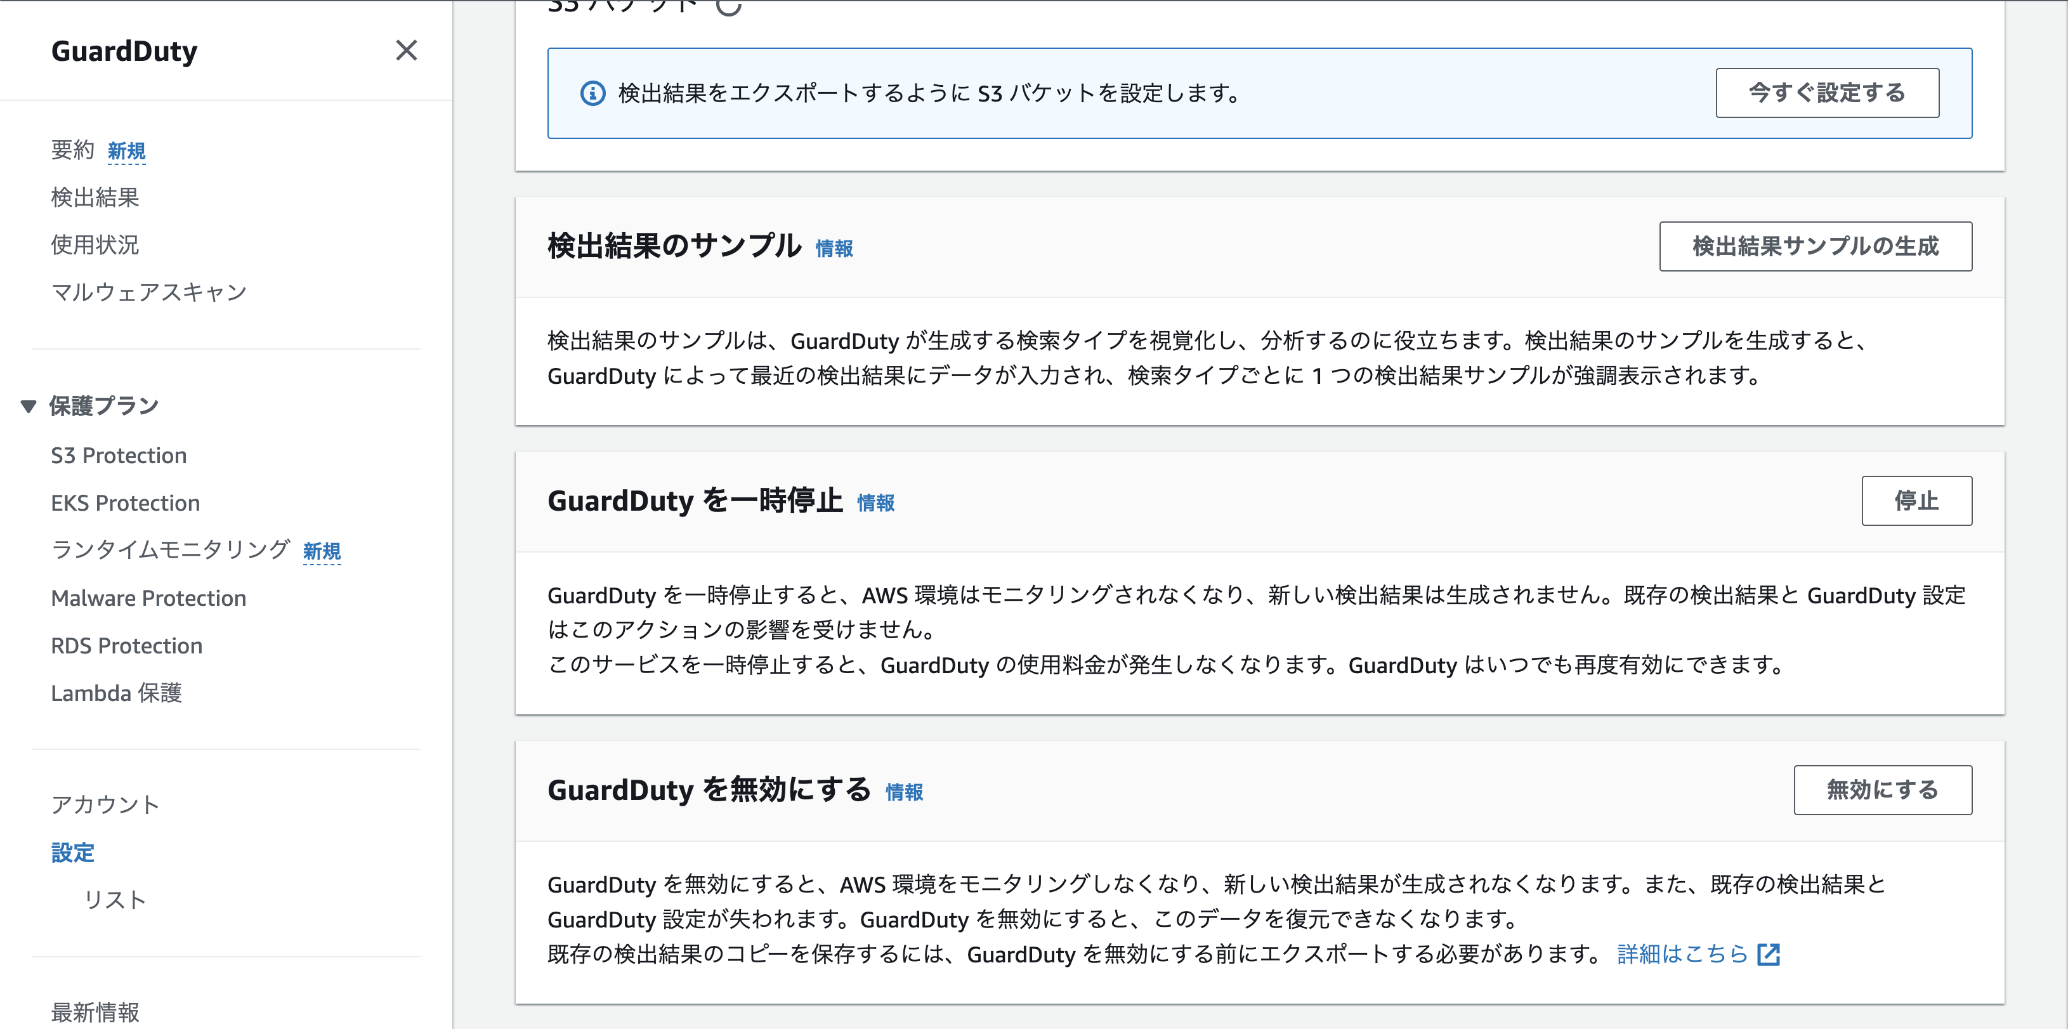
Task: Select 設定 in the sidebar
Action: click(73, 853)
